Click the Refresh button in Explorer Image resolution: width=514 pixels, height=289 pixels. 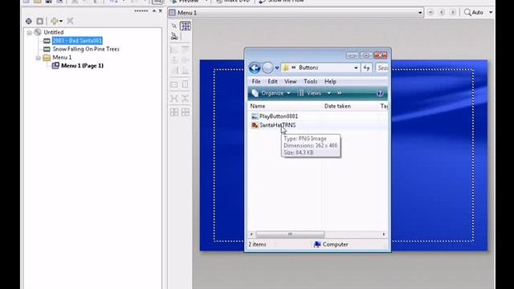coord(366,67)
